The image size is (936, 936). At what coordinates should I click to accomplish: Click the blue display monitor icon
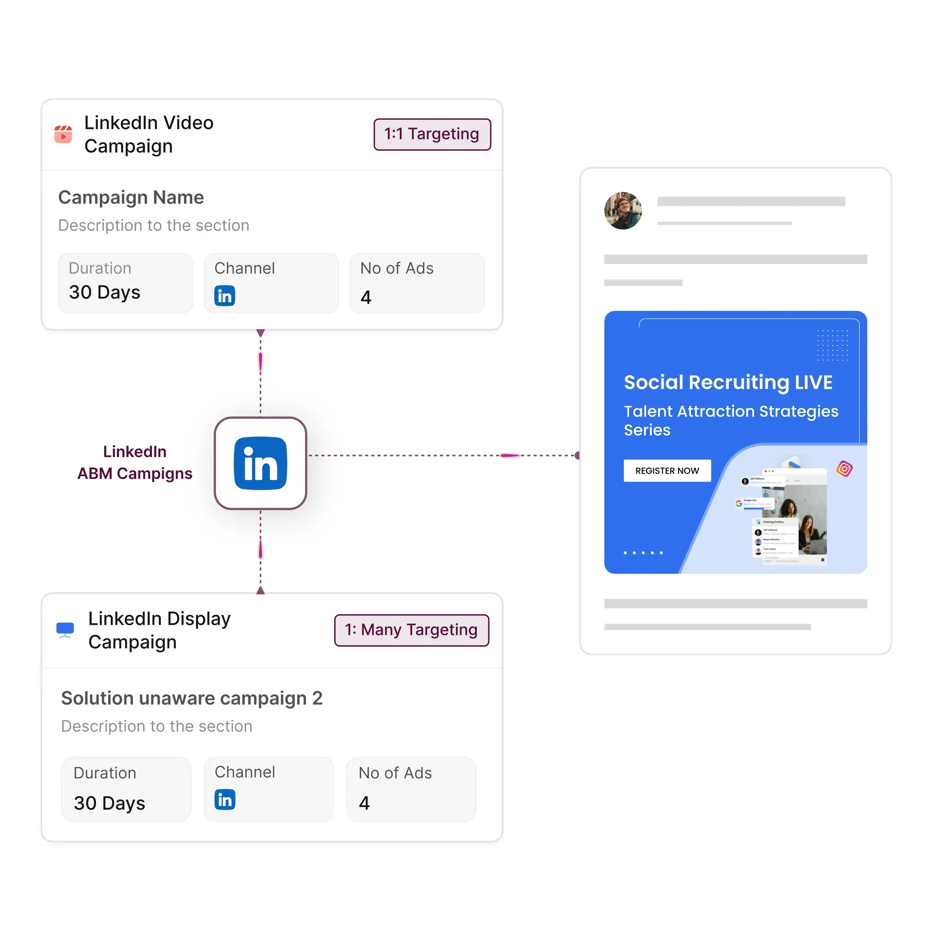point(65,630)
